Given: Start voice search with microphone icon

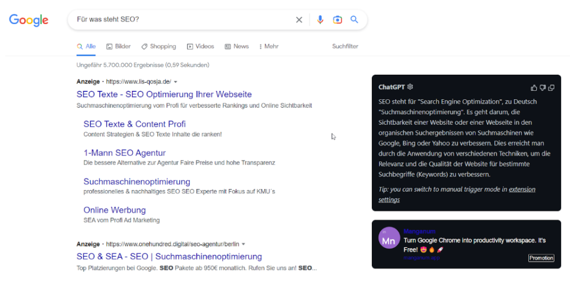Looking at the screenshot, I should tap(320, 20).
